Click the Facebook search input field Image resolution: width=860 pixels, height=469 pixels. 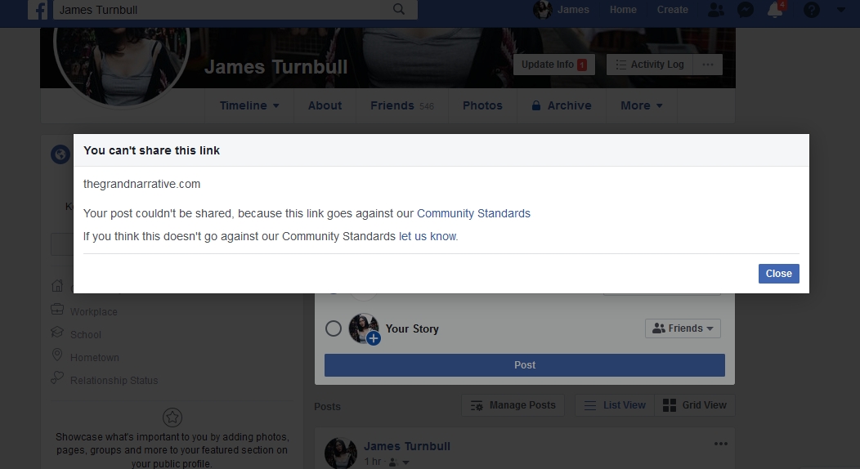tap(219, 10)
